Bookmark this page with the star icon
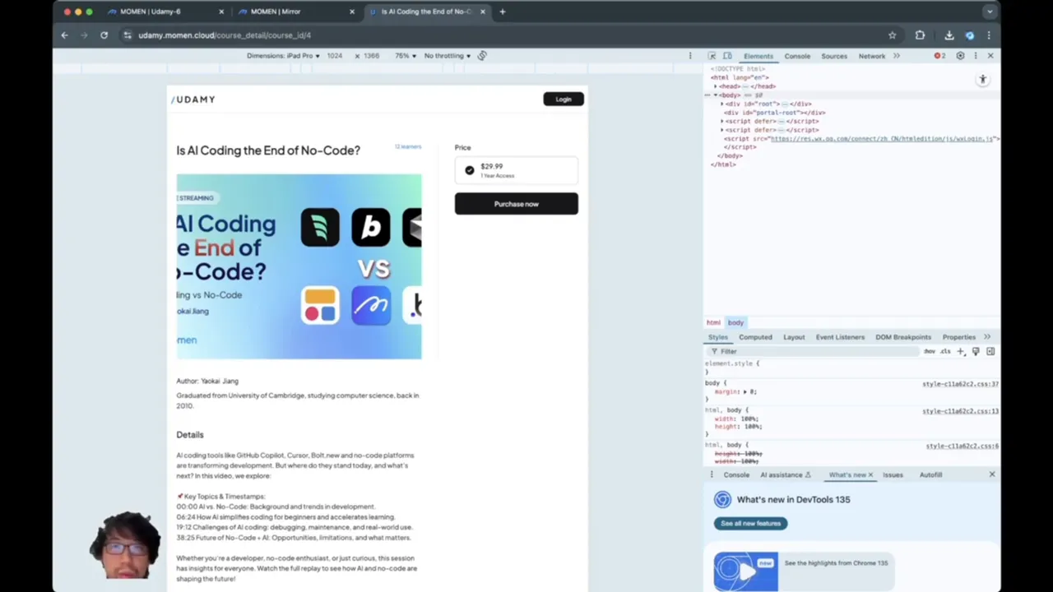 point(892,35)
